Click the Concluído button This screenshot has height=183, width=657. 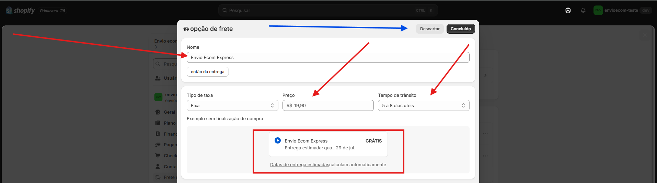(x=461, y=29)
